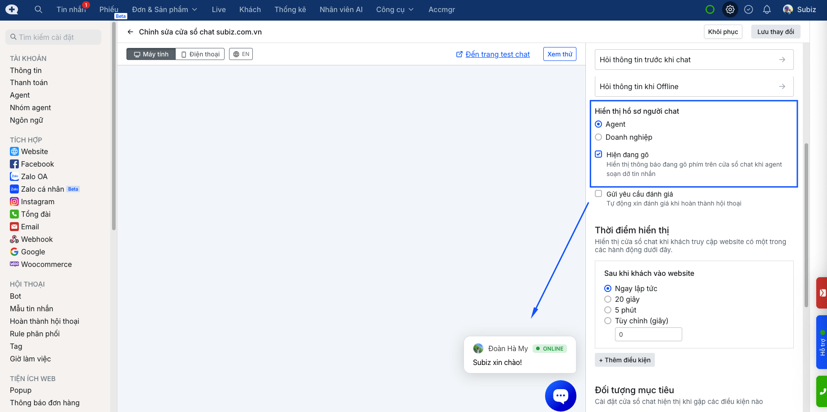Enable Gửi yêu cầu đánh giá checkbox
827x412 pixels.
click(x=598, y=193)
